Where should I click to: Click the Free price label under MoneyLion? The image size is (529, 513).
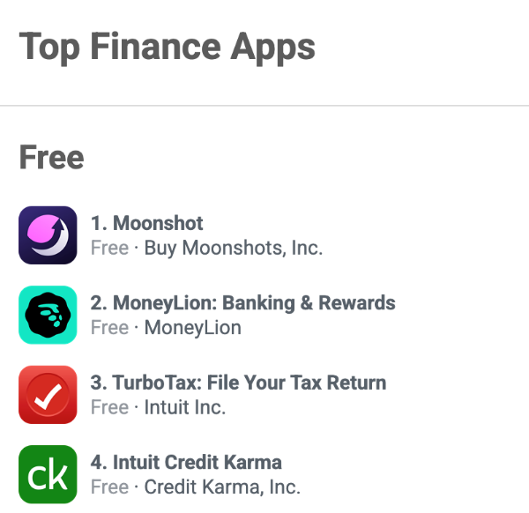[x=109, y=328]
